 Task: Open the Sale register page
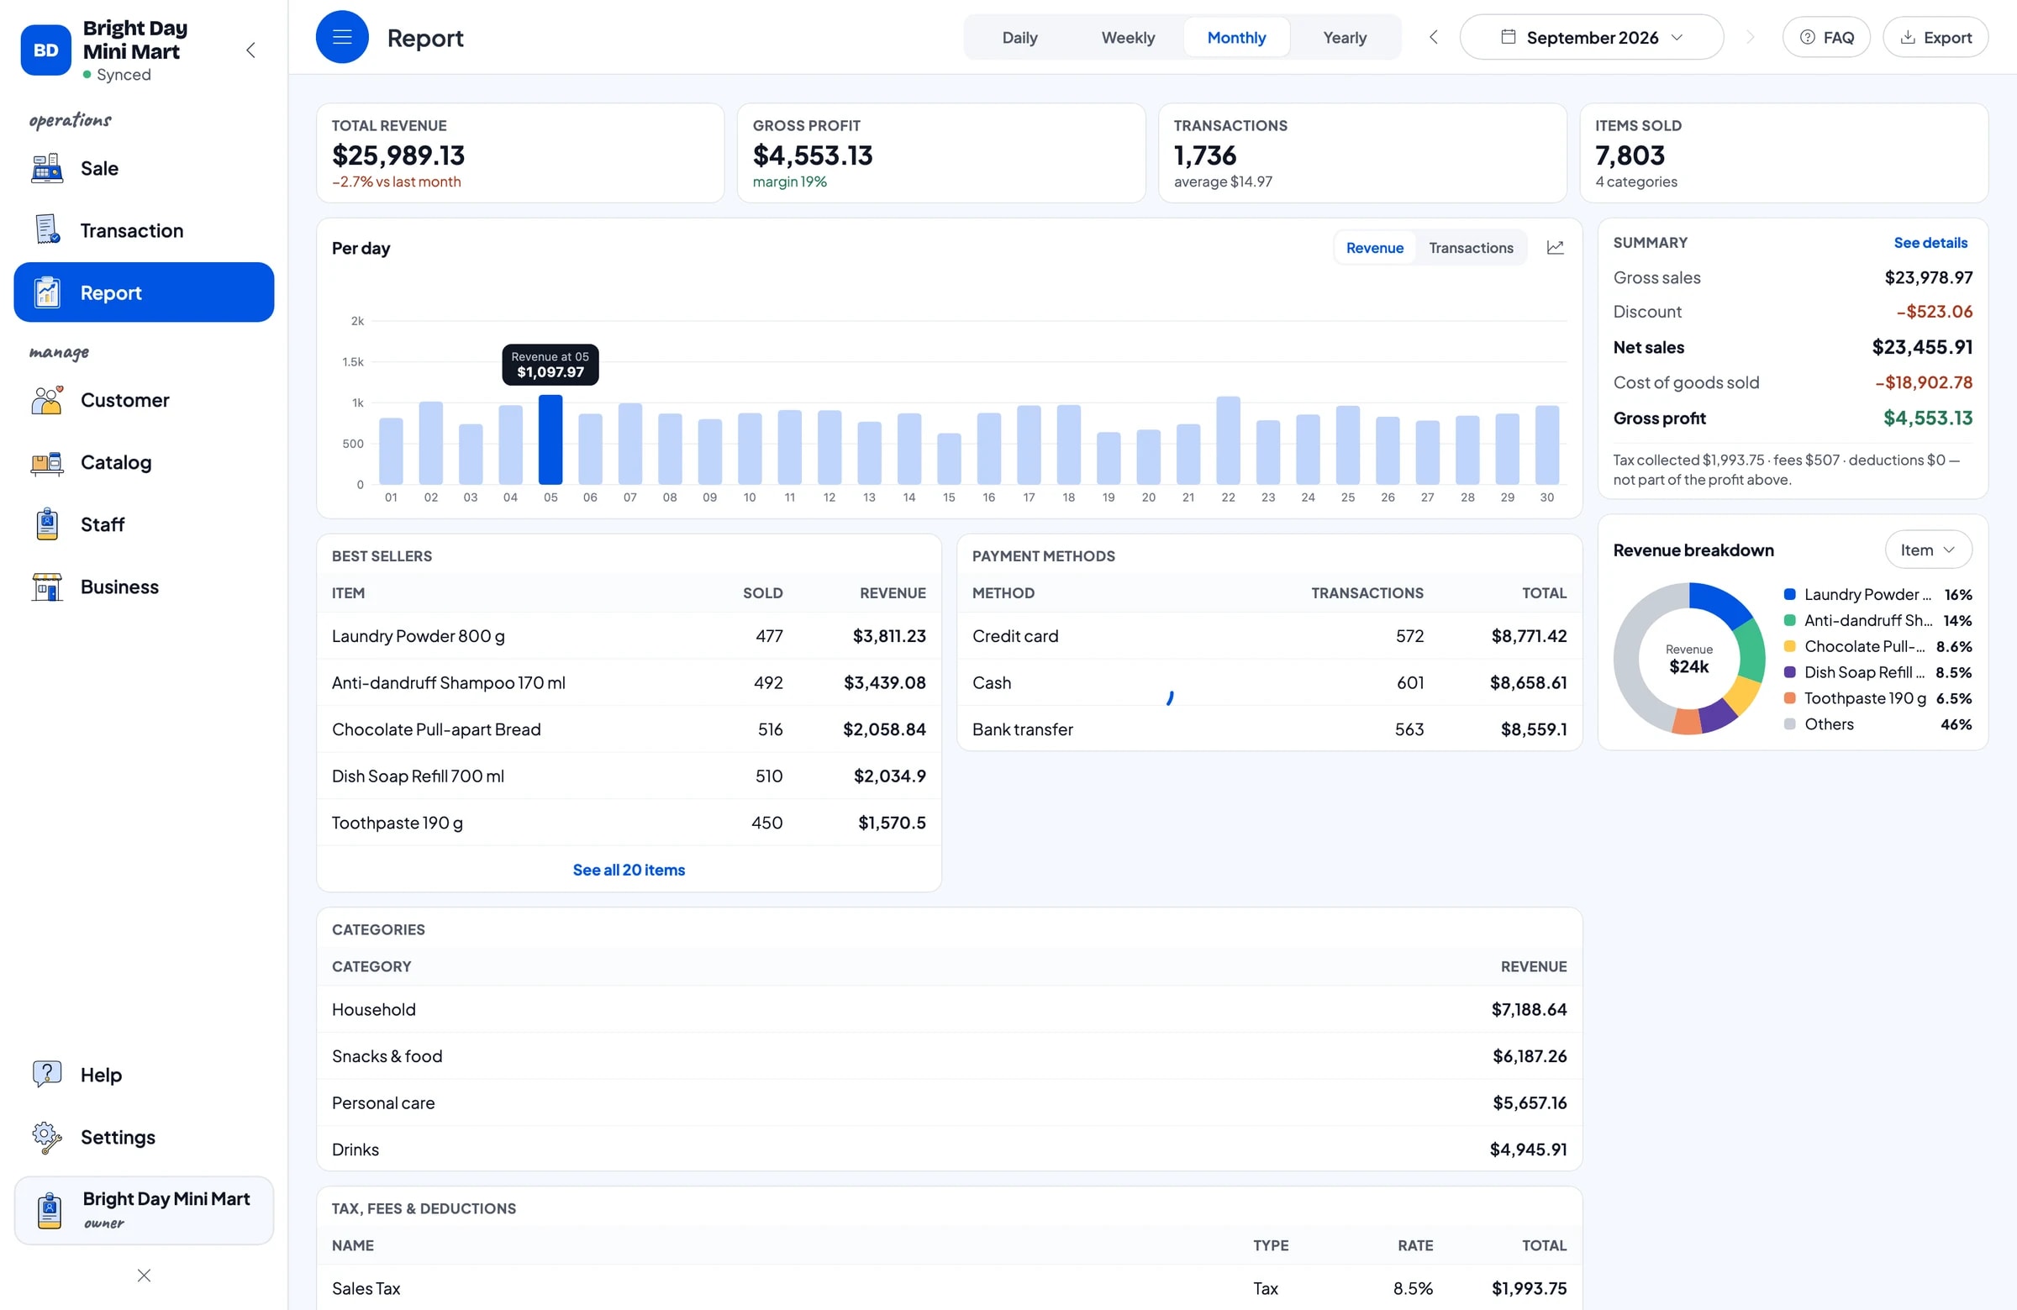point(144,169)
